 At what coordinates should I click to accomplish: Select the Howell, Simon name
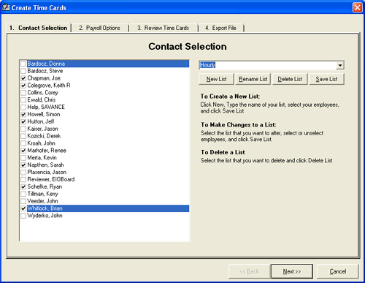click(44, 114)
